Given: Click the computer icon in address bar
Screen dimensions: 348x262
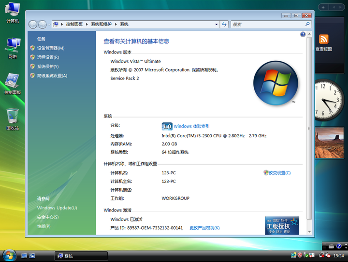Looking at the screenshot, I should point(56,24).
